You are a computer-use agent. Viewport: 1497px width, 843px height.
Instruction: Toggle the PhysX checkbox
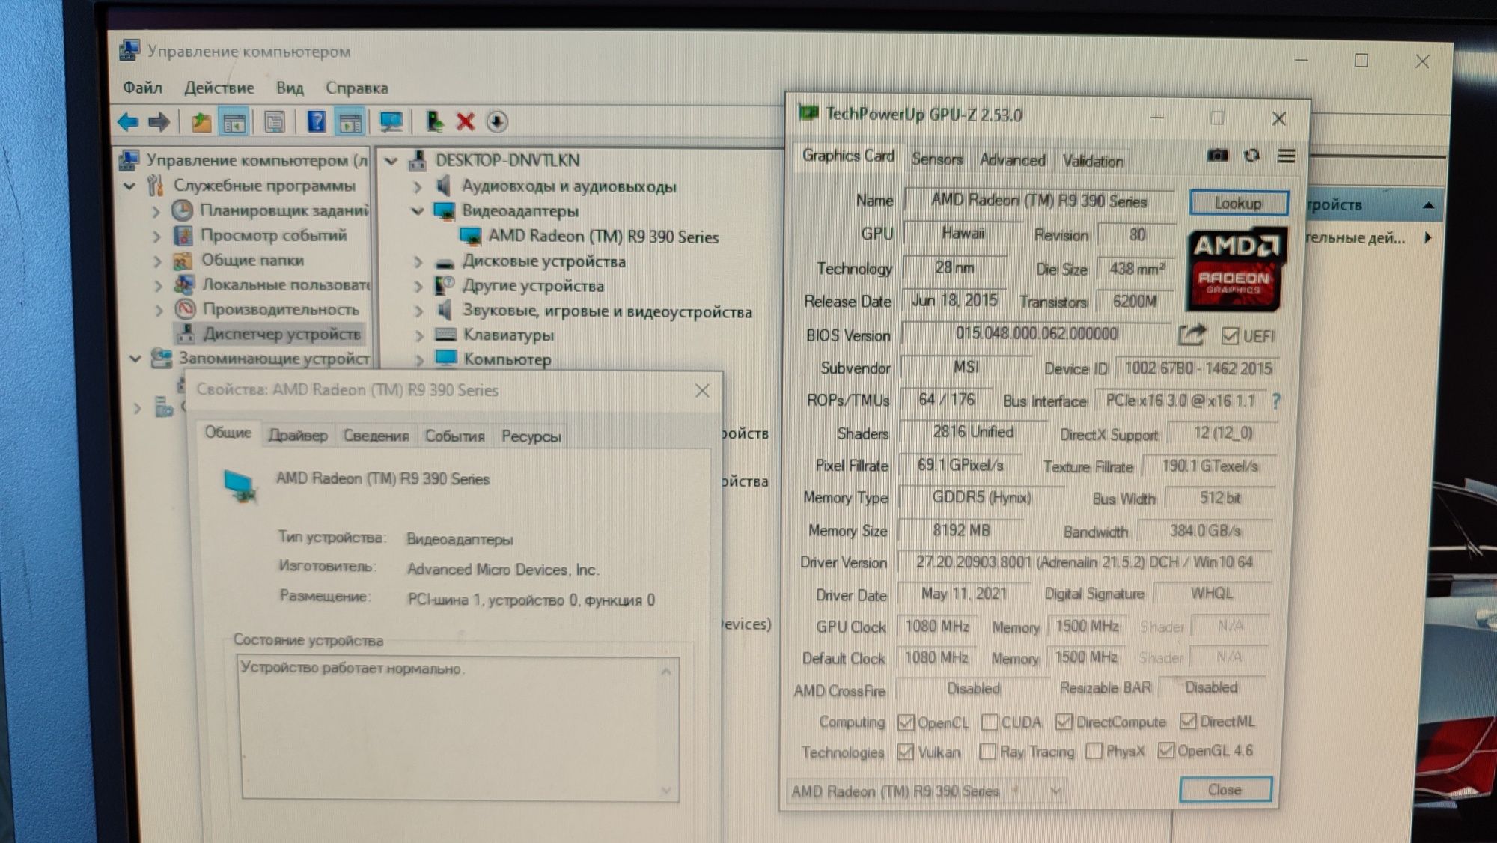pyautogui.click(x=1094, y=750)
